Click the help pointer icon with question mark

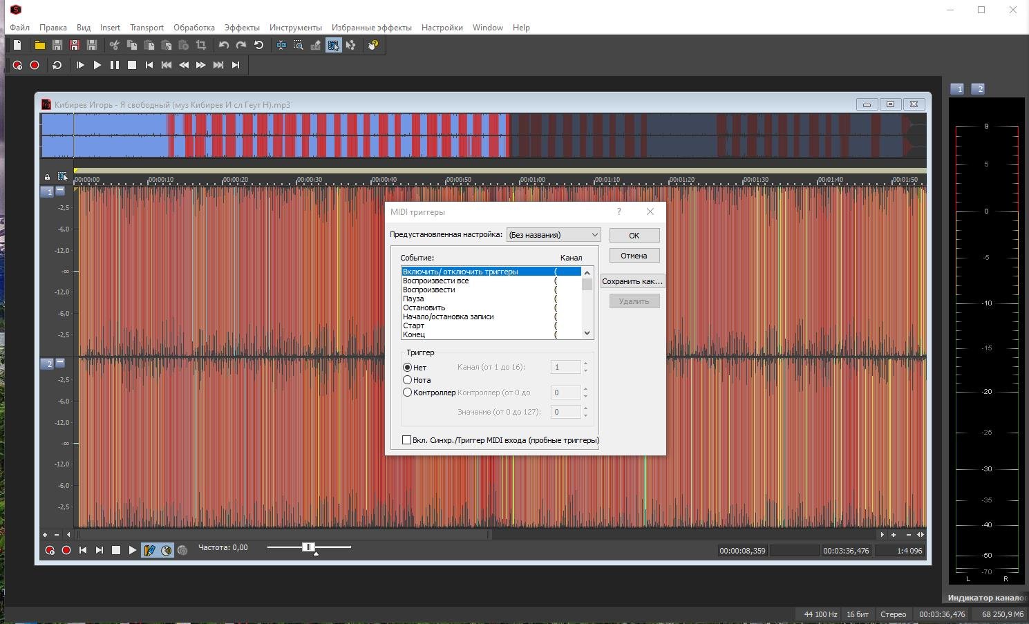[x=373, y=45]
